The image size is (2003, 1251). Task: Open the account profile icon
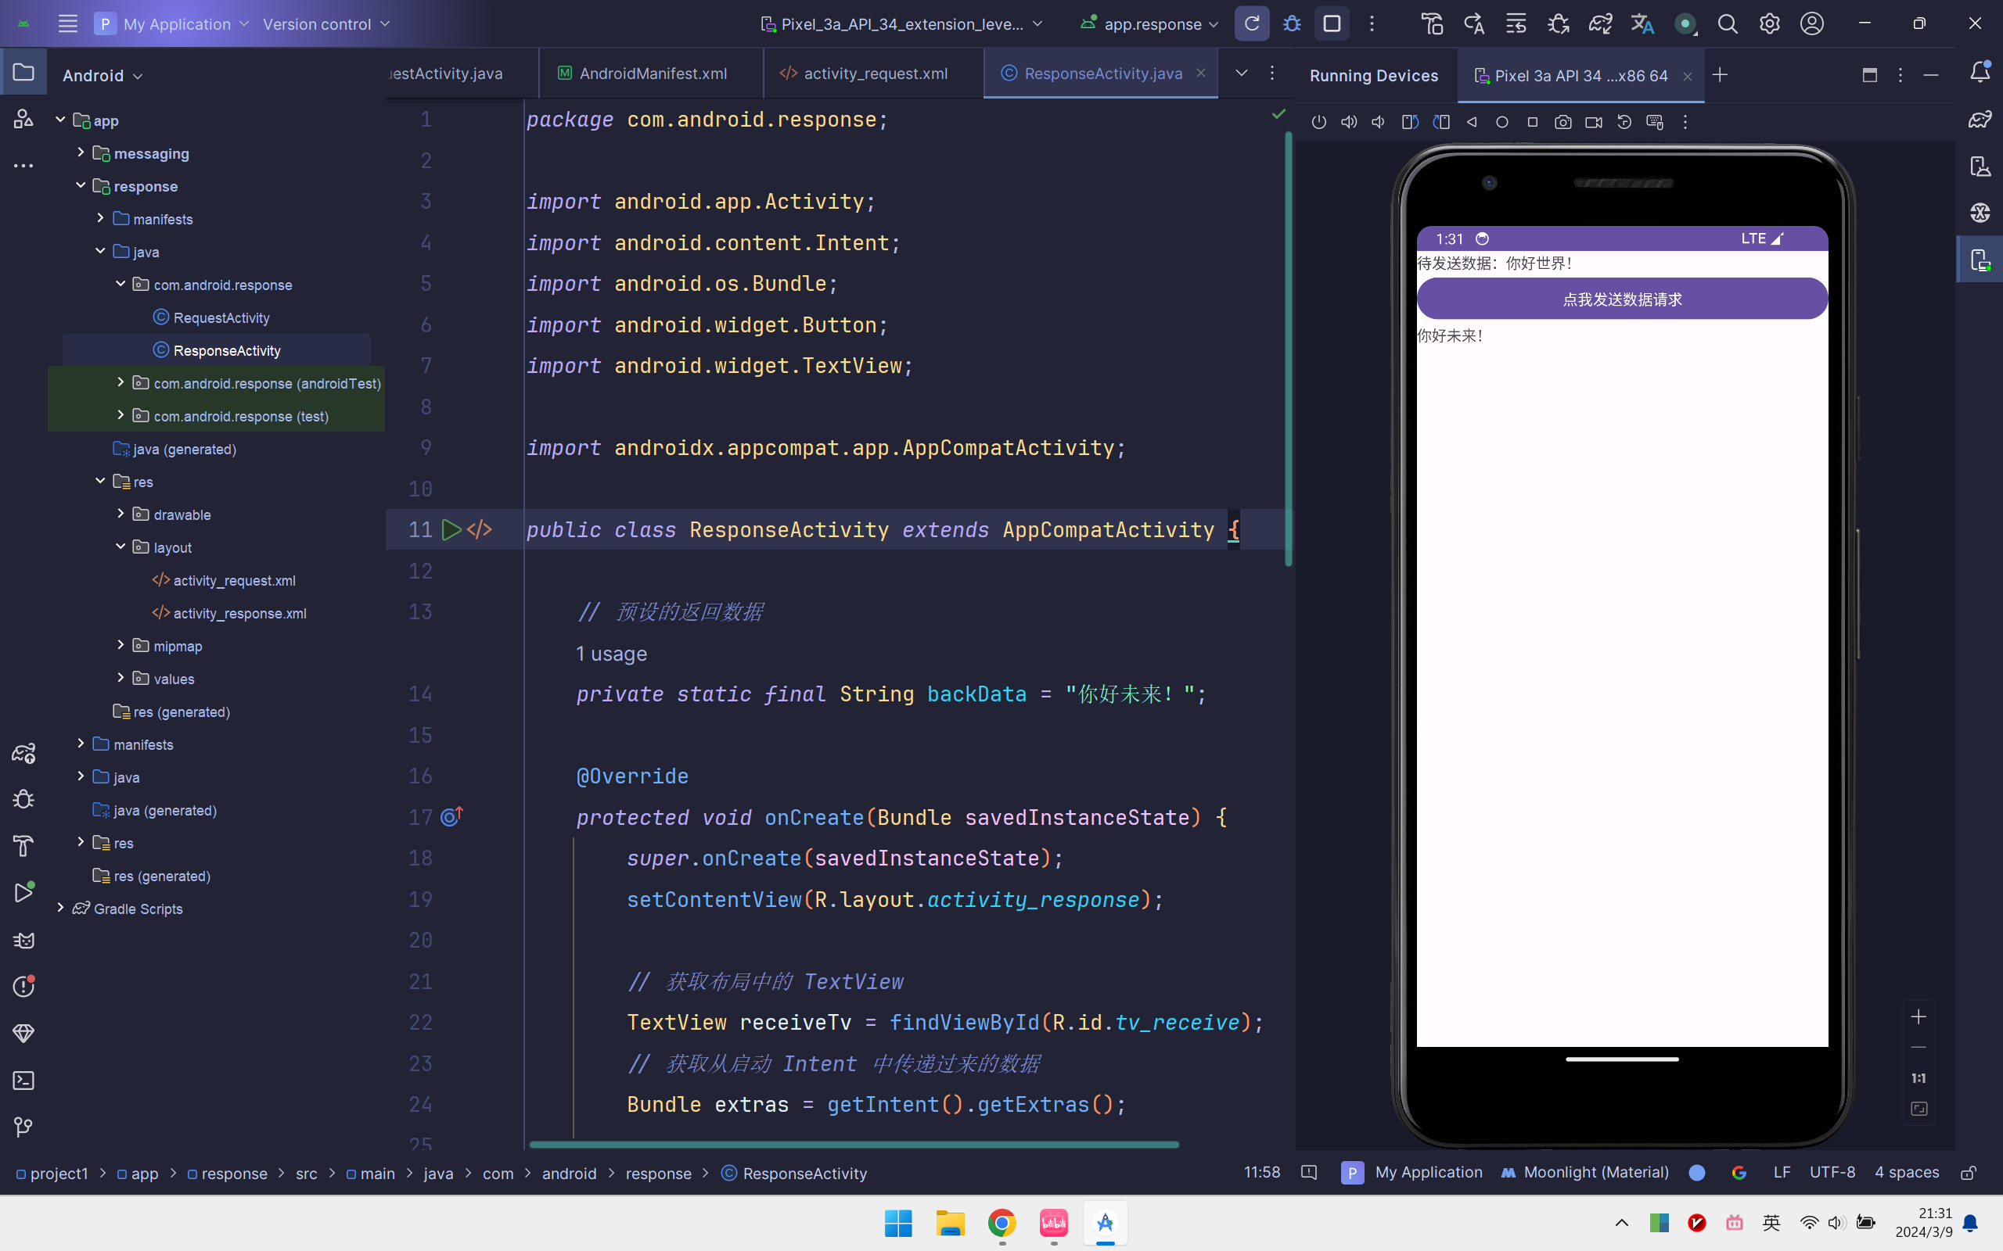click(x=1812, y=24)
